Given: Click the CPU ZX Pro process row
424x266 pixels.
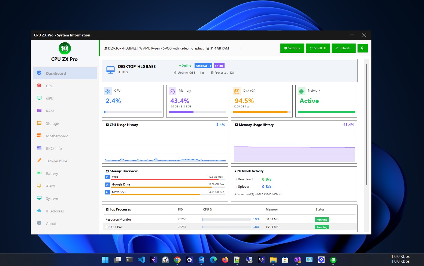Looking at the screenshot, I should (x=229, y=227).
